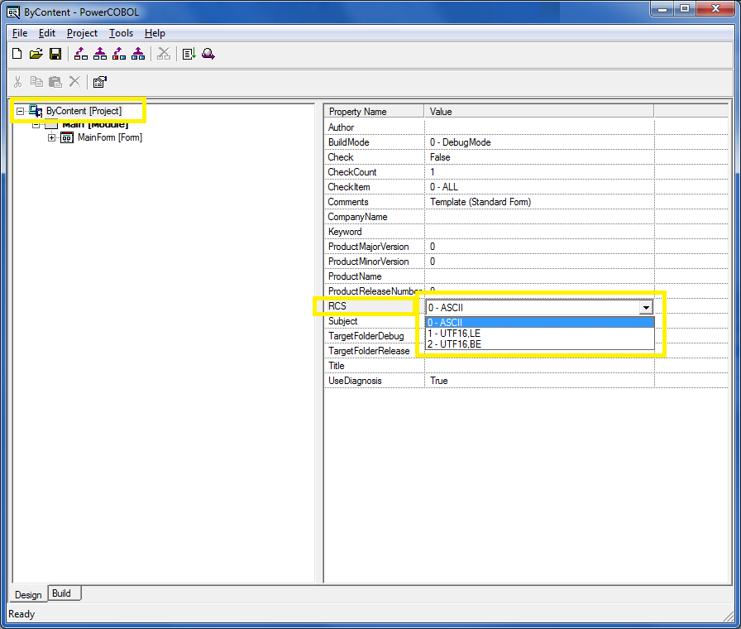The height and width of the screenshot is (629, 741).
Task: Choose 2 - UTF16,BE from the RCS list
Action: [x=540, y=344]
